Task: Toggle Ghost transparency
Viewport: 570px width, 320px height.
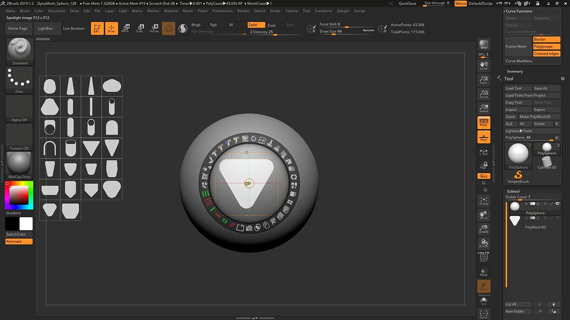Action: coord(484,286)
